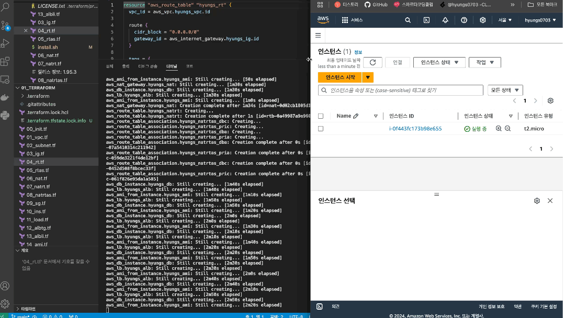Open the Docker view icon
The image size is (565, 318).
click(x=5, y=97)
